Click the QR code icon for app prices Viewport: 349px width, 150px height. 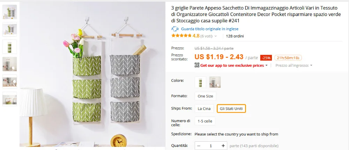[x=197, y=65]
